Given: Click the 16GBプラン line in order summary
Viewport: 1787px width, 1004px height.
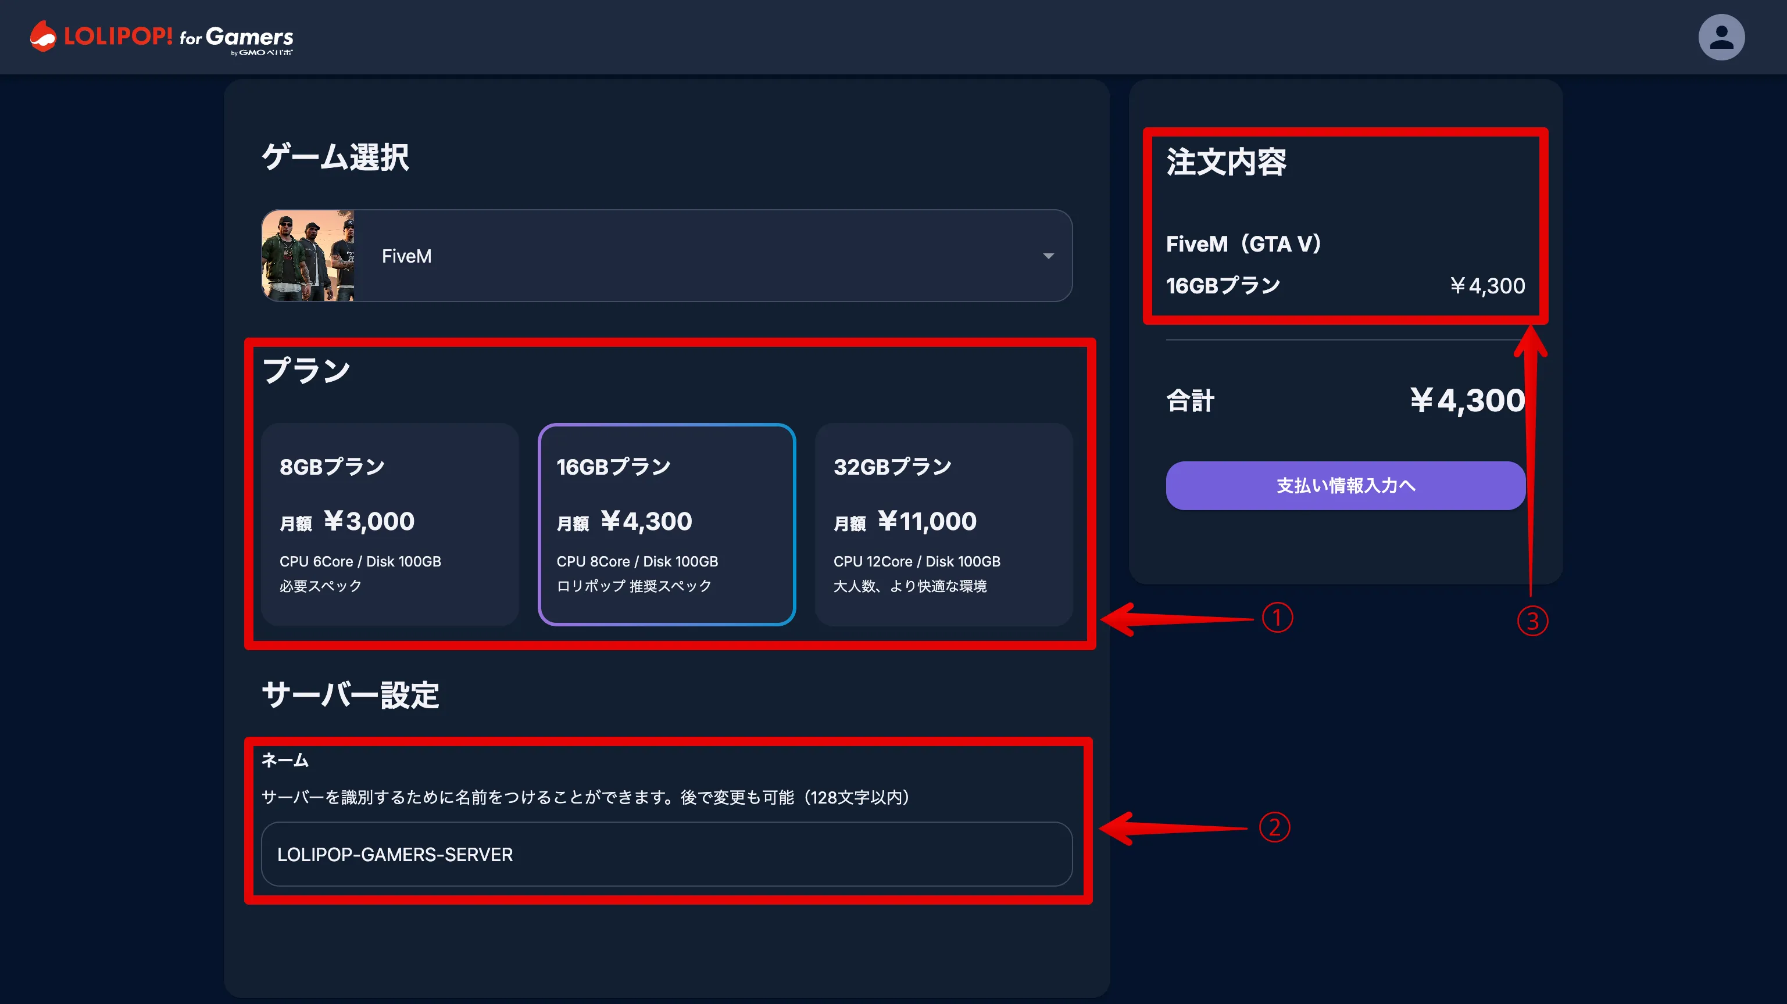Looking at the screenshot, I should 1223,286.
